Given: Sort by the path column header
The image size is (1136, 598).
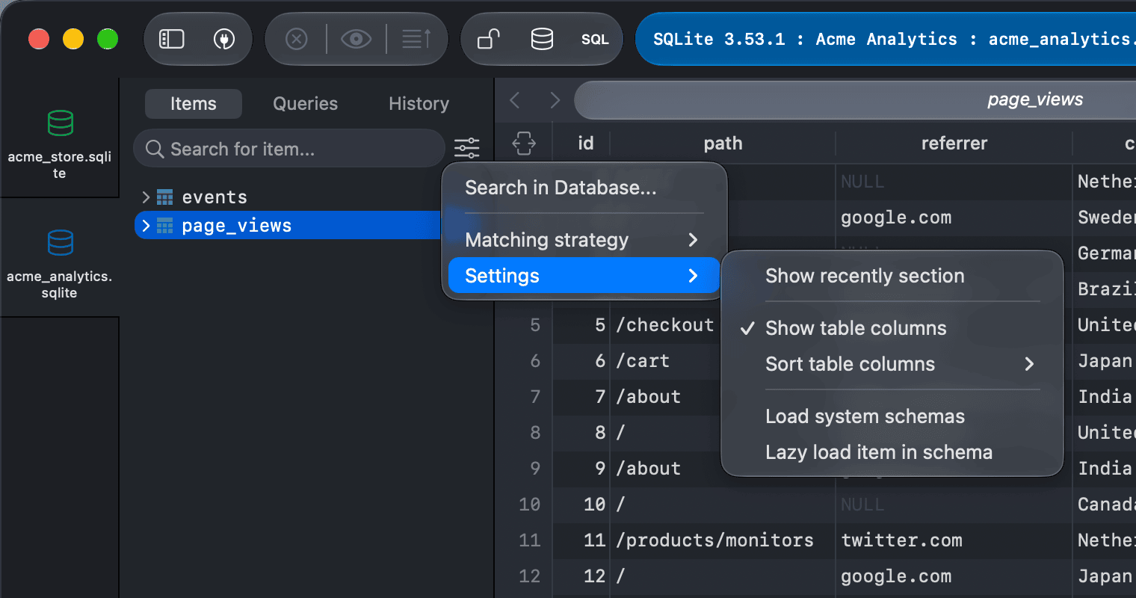Looking at the screenshot, I should [x=723, y=144].
